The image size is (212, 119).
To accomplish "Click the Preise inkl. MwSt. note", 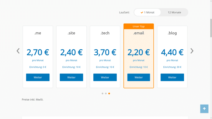I will (x=33, y=100).
